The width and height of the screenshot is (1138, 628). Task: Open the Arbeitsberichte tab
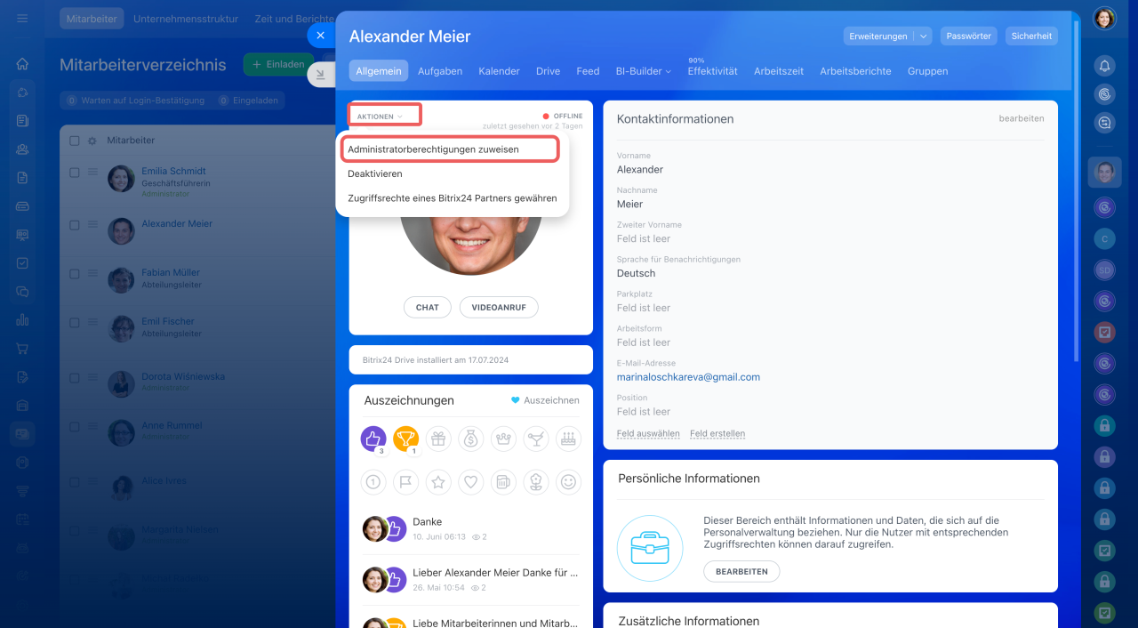click(855, 71)
